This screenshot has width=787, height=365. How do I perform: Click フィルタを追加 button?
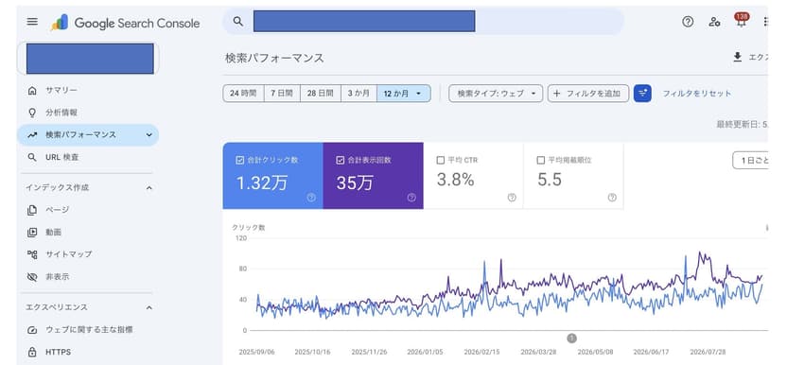(x=587, y=94)
